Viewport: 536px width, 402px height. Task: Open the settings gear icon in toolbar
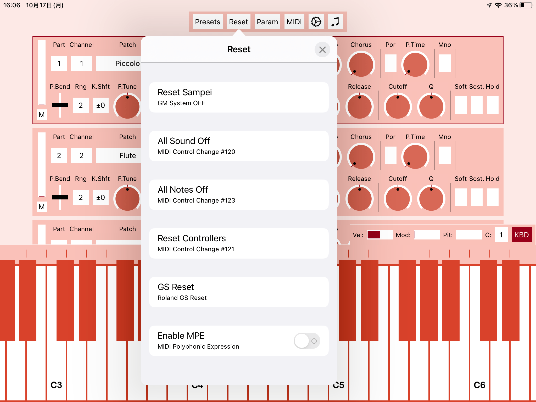[x=316, y=22]
